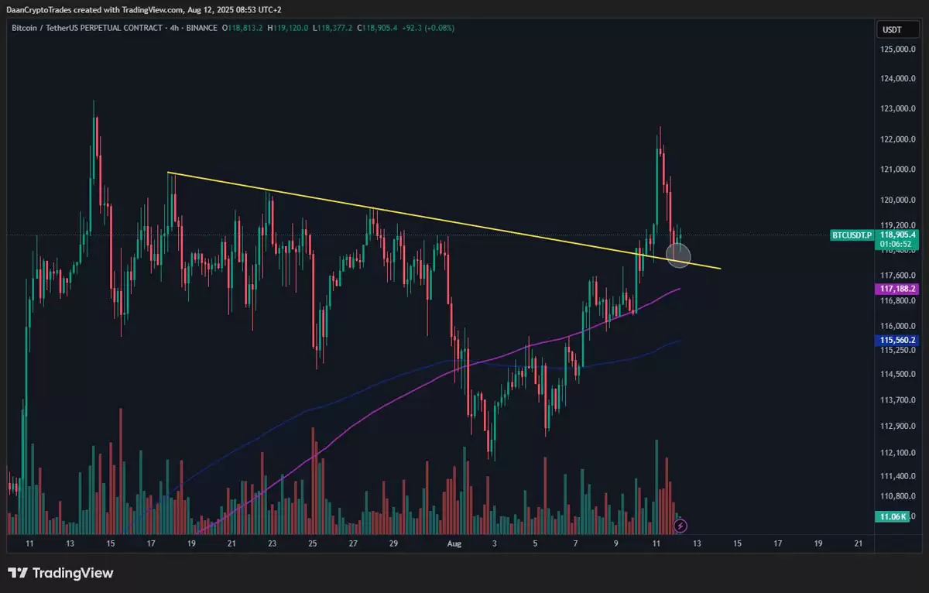Viewport: 929px width, 593px height.
Task: Click the 01:06:52 candle countdown timer
Action: pos(897,244)
